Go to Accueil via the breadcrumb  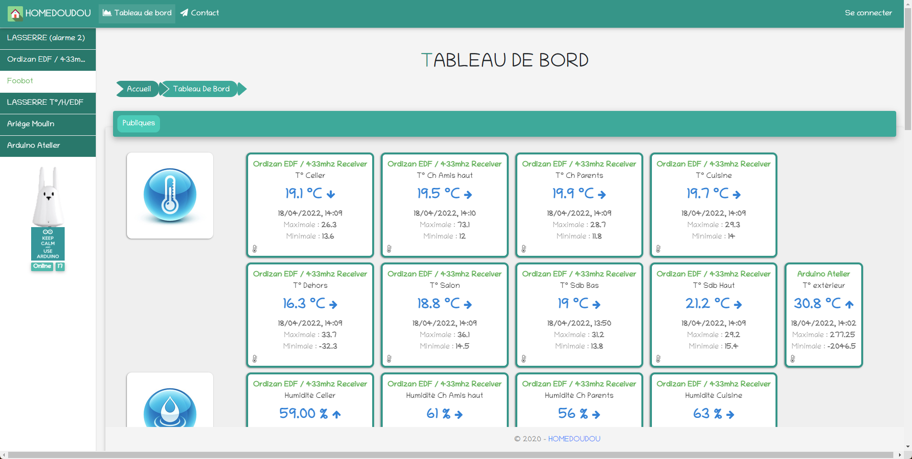138,89
